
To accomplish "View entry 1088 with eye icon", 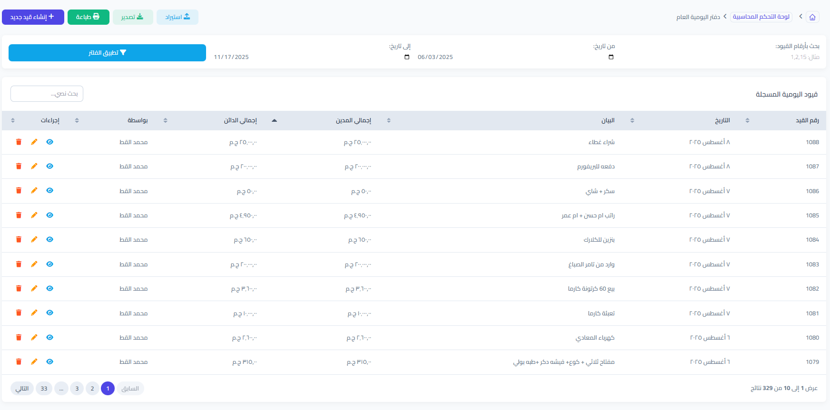I will tap(50, 142).
